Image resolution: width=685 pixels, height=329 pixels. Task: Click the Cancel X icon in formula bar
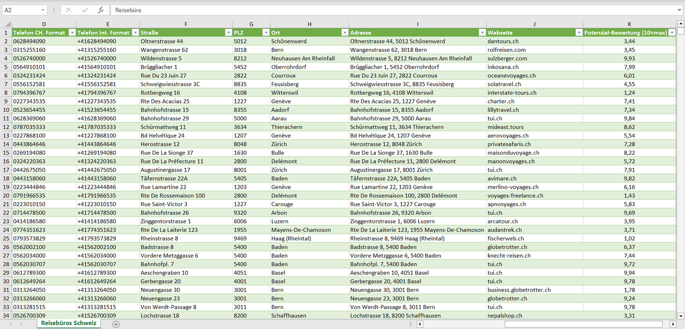(69, 10)
